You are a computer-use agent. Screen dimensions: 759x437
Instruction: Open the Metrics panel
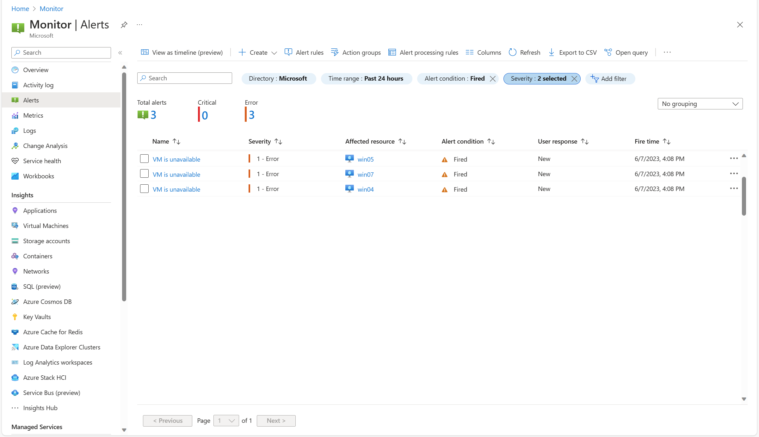point(33,115)
